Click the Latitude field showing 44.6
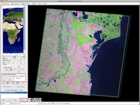 (x=9, y=63)
